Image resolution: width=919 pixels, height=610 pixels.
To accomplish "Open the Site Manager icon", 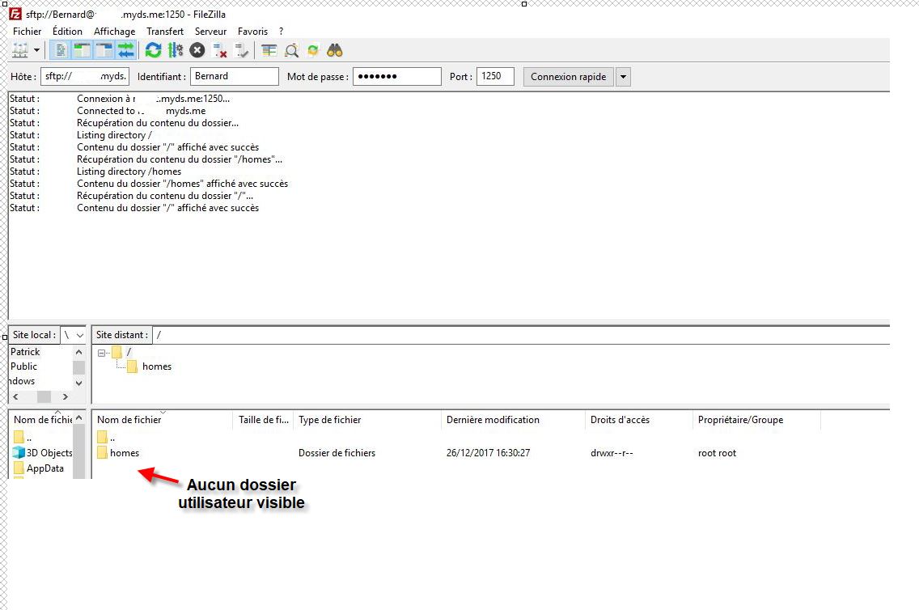I will [x=19, y=51].
